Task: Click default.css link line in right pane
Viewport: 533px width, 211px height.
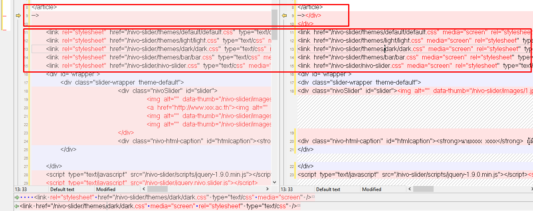Action: 415,32
